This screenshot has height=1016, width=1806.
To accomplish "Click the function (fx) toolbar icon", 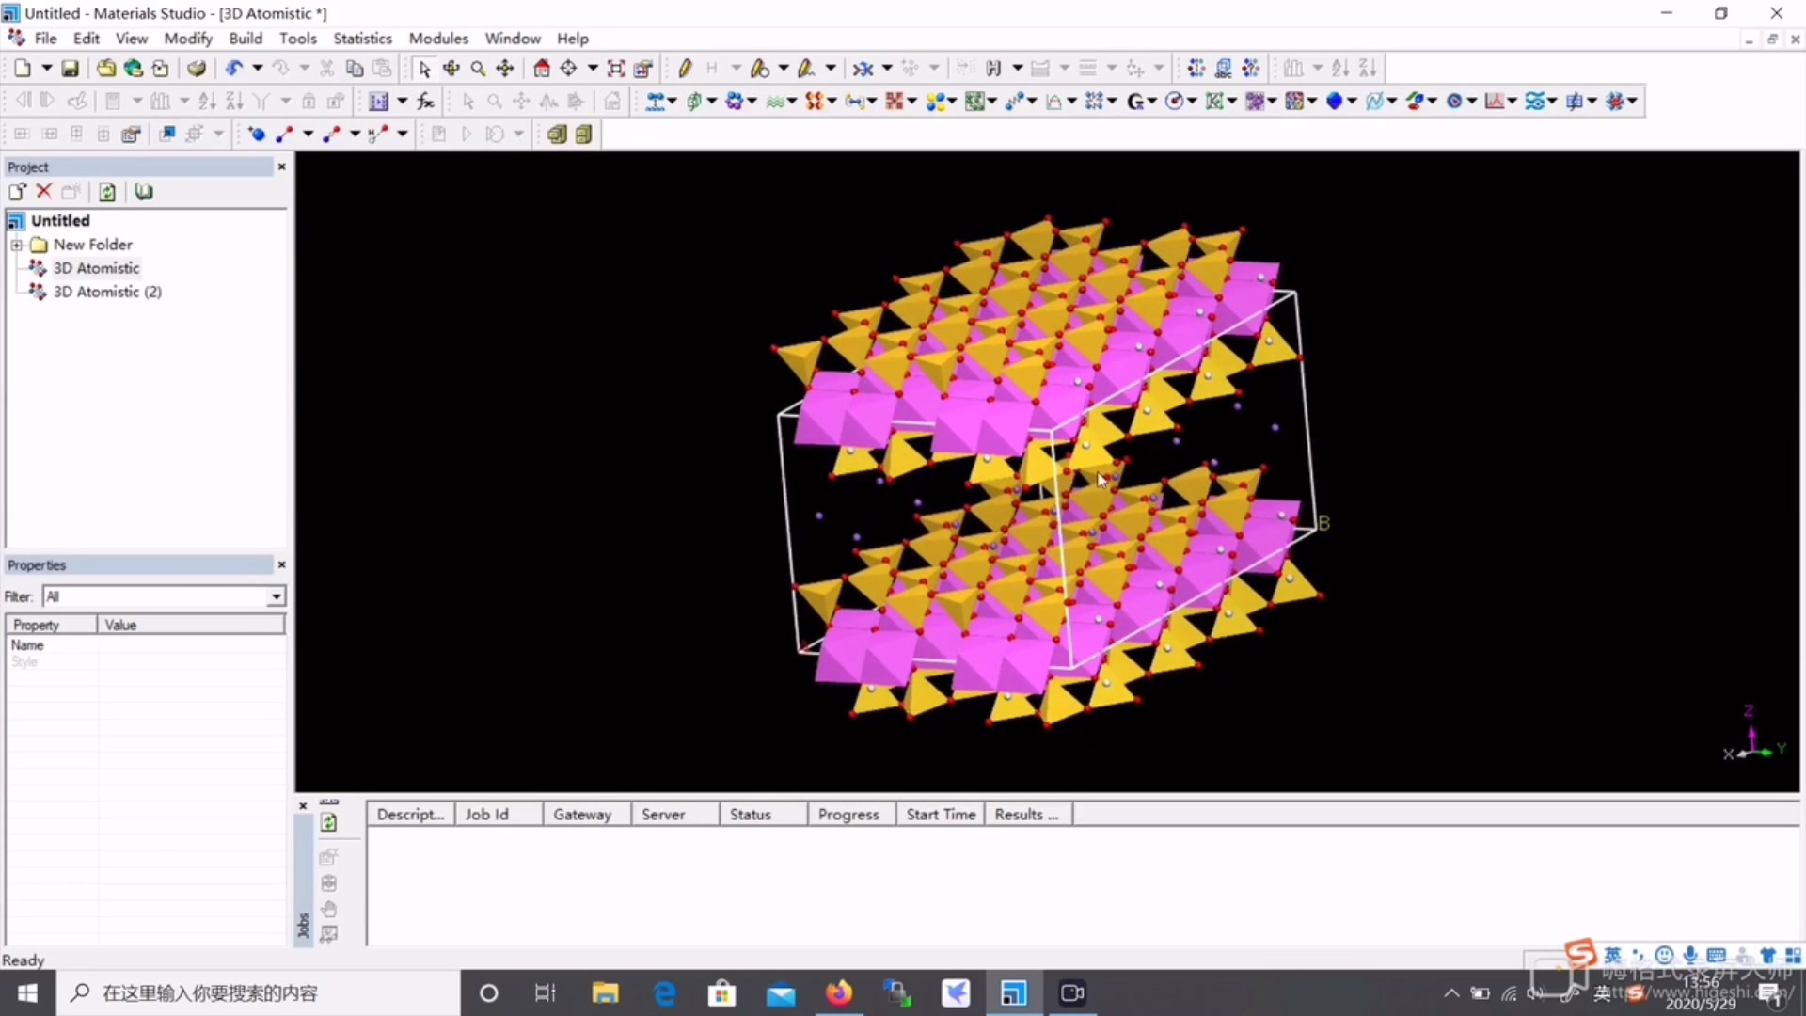I will [425, 101].
